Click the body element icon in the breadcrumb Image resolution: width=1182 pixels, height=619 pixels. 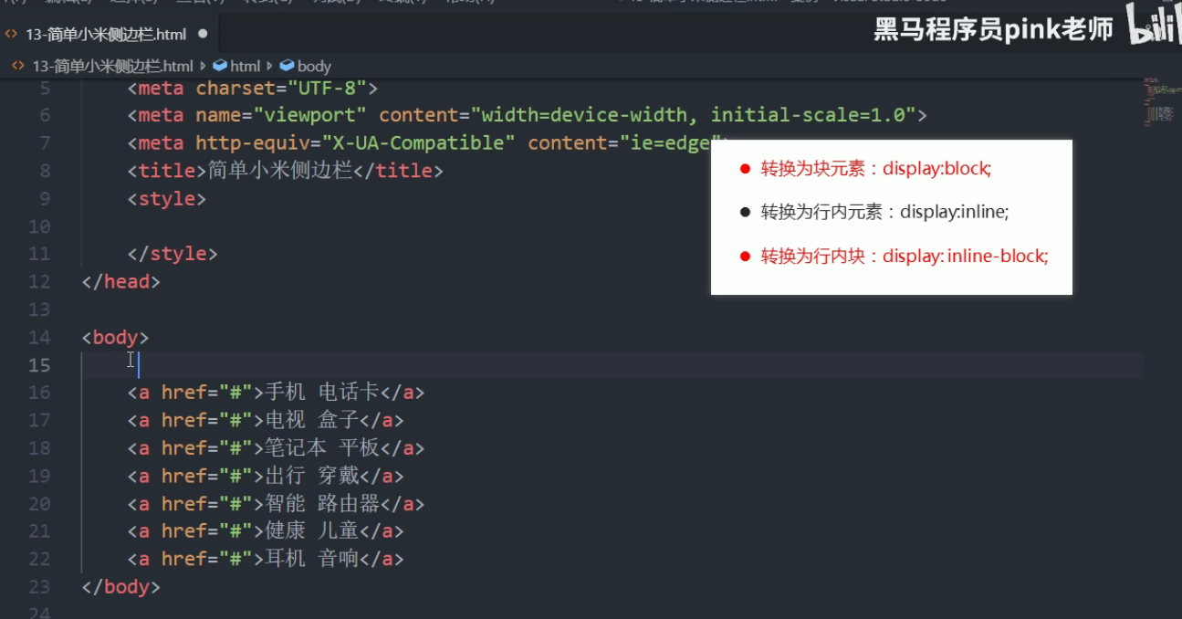point(288,66)
